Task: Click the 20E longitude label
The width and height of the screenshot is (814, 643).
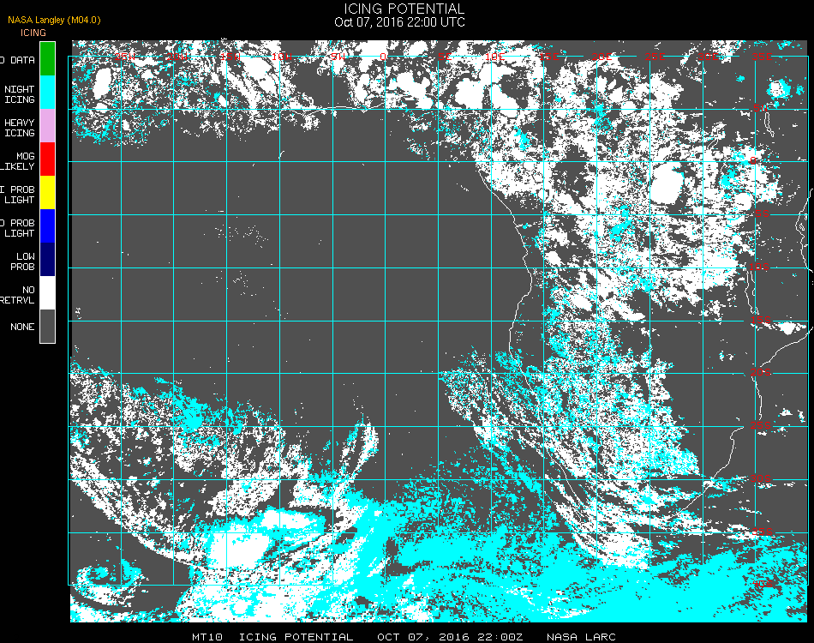Action: pyautogui.click(x=602, y=56)
